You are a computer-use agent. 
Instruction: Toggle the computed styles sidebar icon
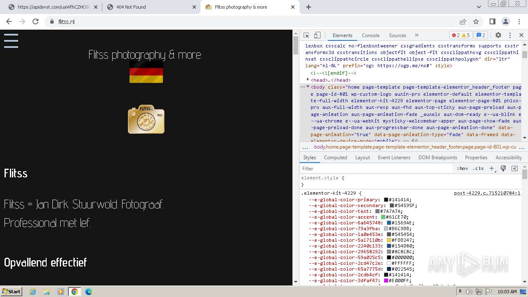(514, 169)
